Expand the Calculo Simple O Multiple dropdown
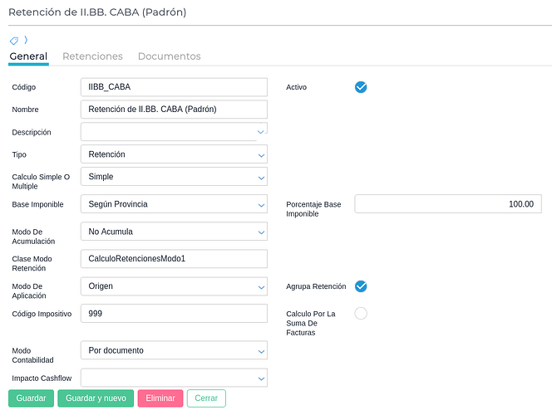This screenshot has width=552, height=415. (x=174, y=177)
